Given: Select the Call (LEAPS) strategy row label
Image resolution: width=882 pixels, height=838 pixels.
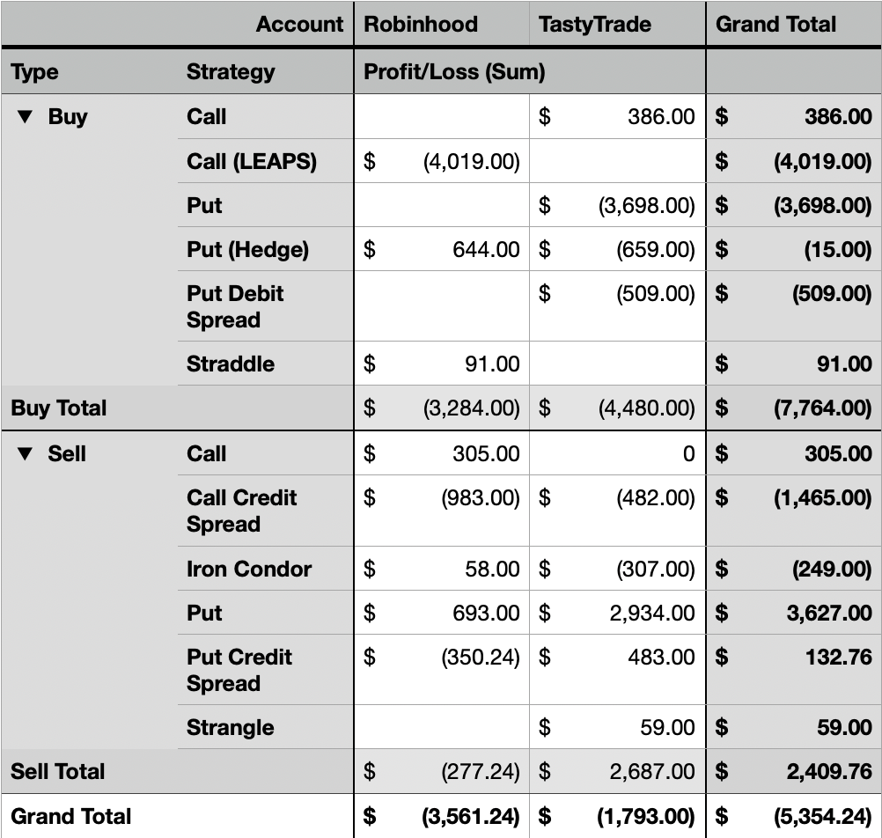Looking at the screenshot, I should (252, 161).
